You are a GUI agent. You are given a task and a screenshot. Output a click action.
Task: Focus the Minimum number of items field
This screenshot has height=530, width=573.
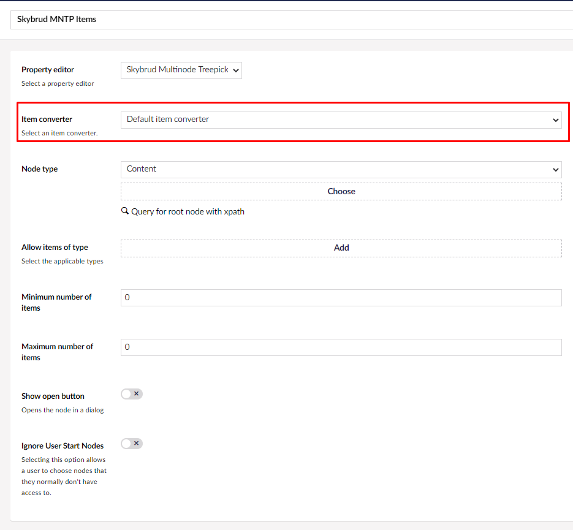[x=341, y=298]
